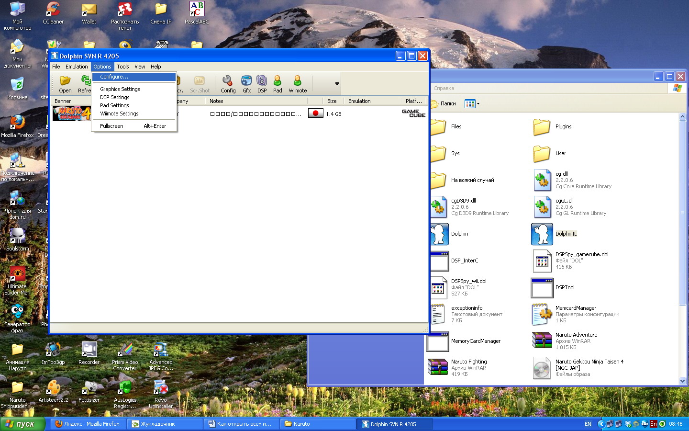Click the Mozilla Firefox desktop icon
Screen dimensions: 689x431
(x=17, y=126)
